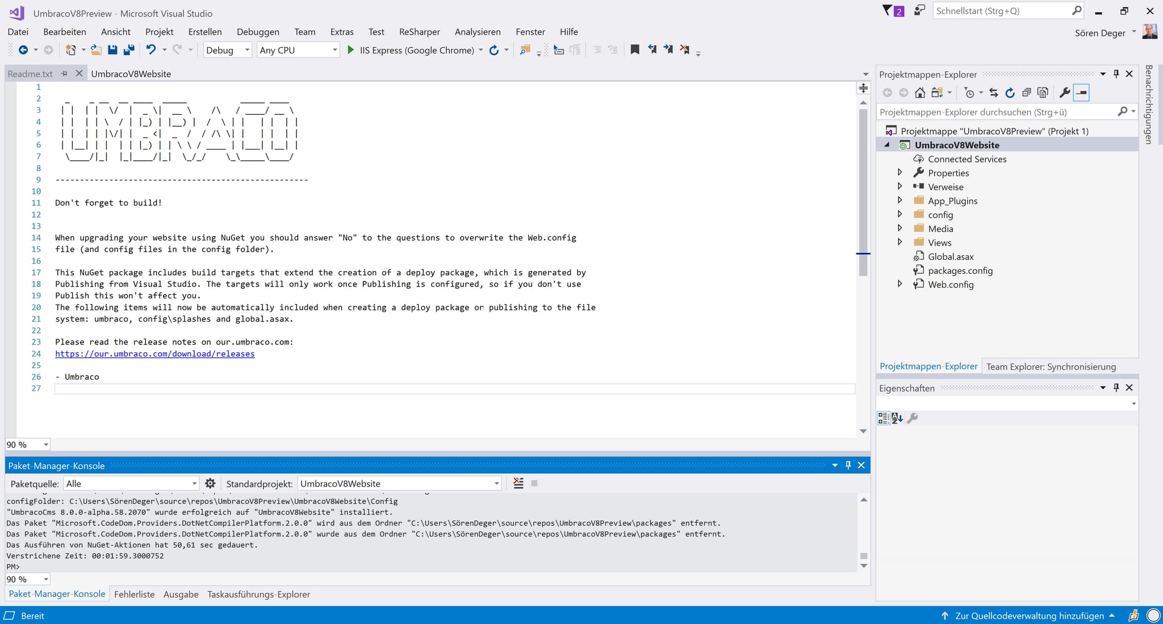
Task: Go to the previous bookmark
Action: (652, 50)
